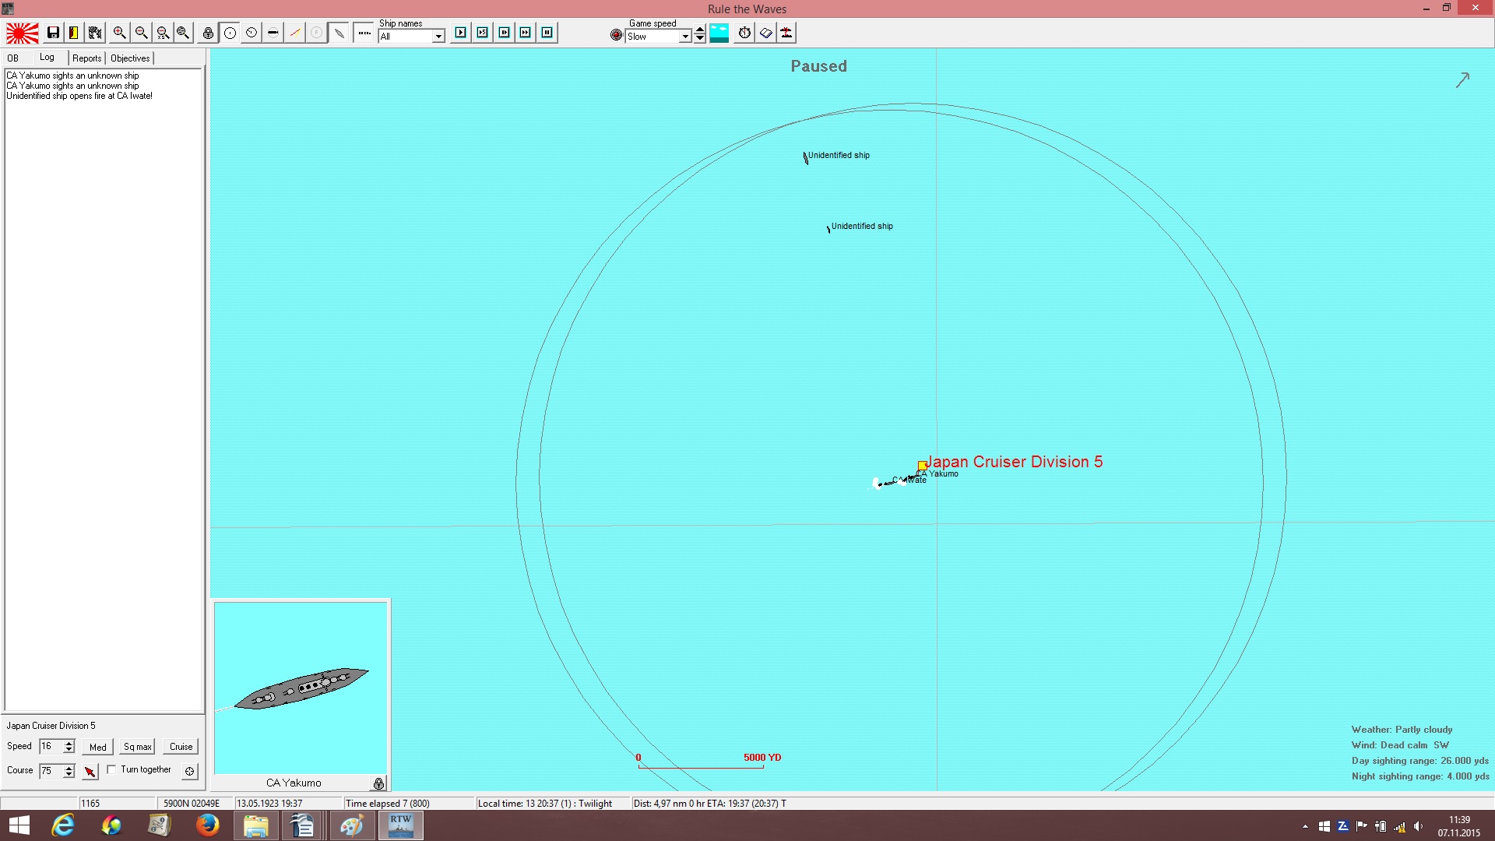Increase Speed with the stepper up arrow
Viewport: 1495px width, 841px height.
(x=69, y=743)
